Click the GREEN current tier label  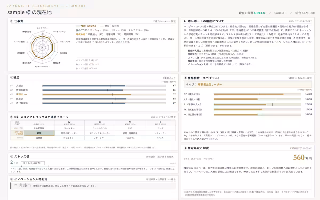(260, 13)
